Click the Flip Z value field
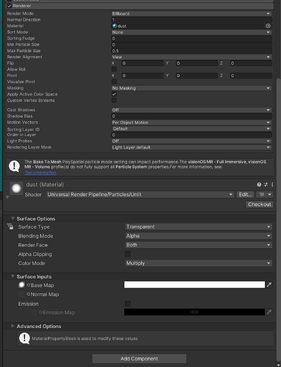The width and height of the screenshot is (281, 367). [251, 63]
